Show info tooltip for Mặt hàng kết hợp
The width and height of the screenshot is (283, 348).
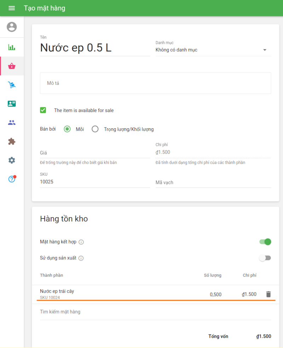click(x=81, y=242)
